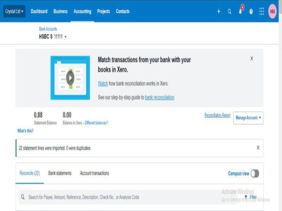282x211 pixels.
Task: Click the 0.88 Statement Balance value
Action: [x=38, y=115]
